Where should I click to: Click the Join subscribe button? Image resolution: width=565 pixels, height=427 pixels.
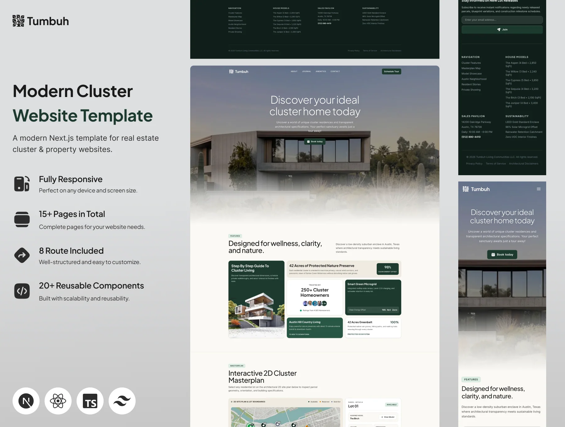pos(502,30)
